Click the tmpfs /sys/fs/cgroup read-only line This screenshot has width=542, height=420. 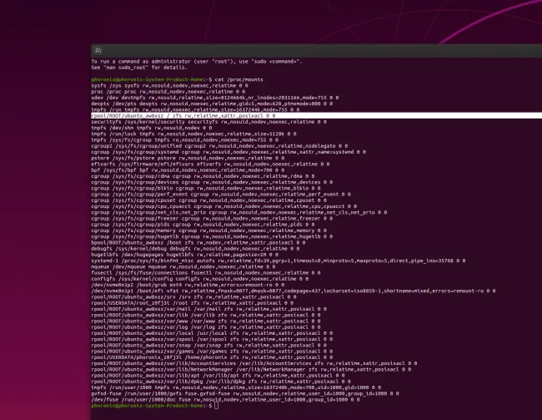(185, 140)
